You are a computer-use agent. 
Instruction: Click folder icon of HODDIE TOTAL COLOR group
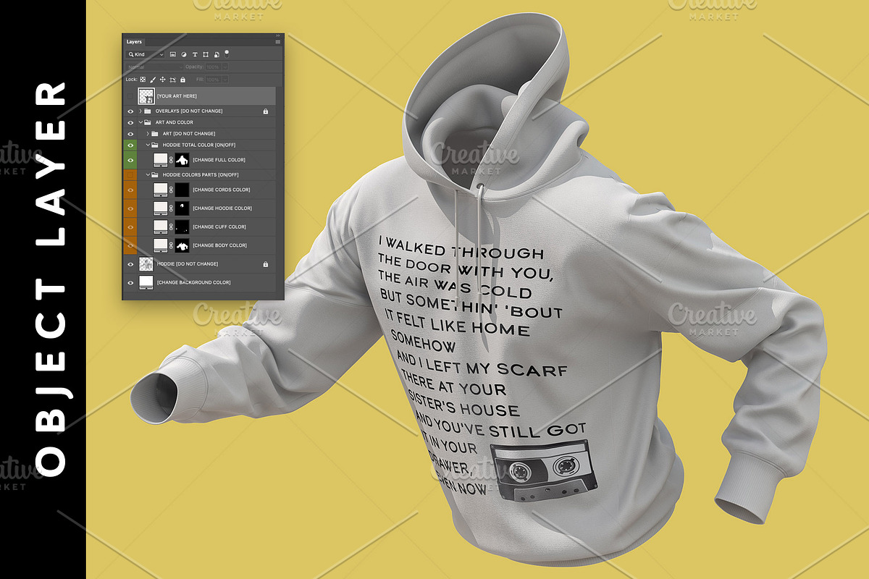(155, 145)
